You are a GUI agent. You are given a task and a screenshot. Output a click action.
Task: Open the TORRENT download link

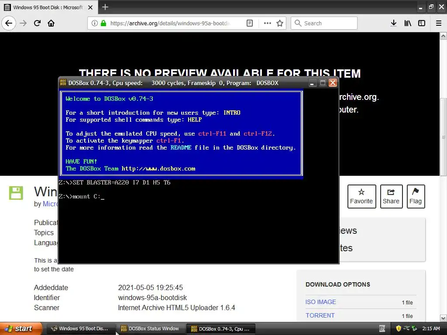click(320, 315)
